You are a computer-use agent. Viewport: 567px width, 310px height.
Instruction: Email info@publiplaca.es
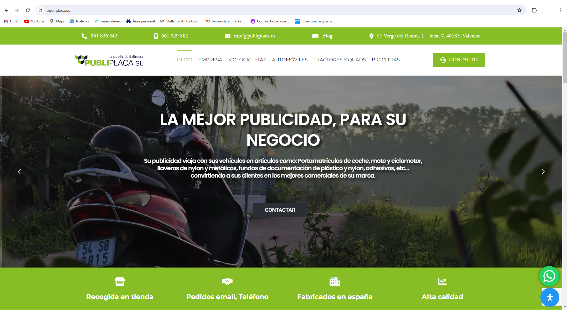click(x=255, y=36)
